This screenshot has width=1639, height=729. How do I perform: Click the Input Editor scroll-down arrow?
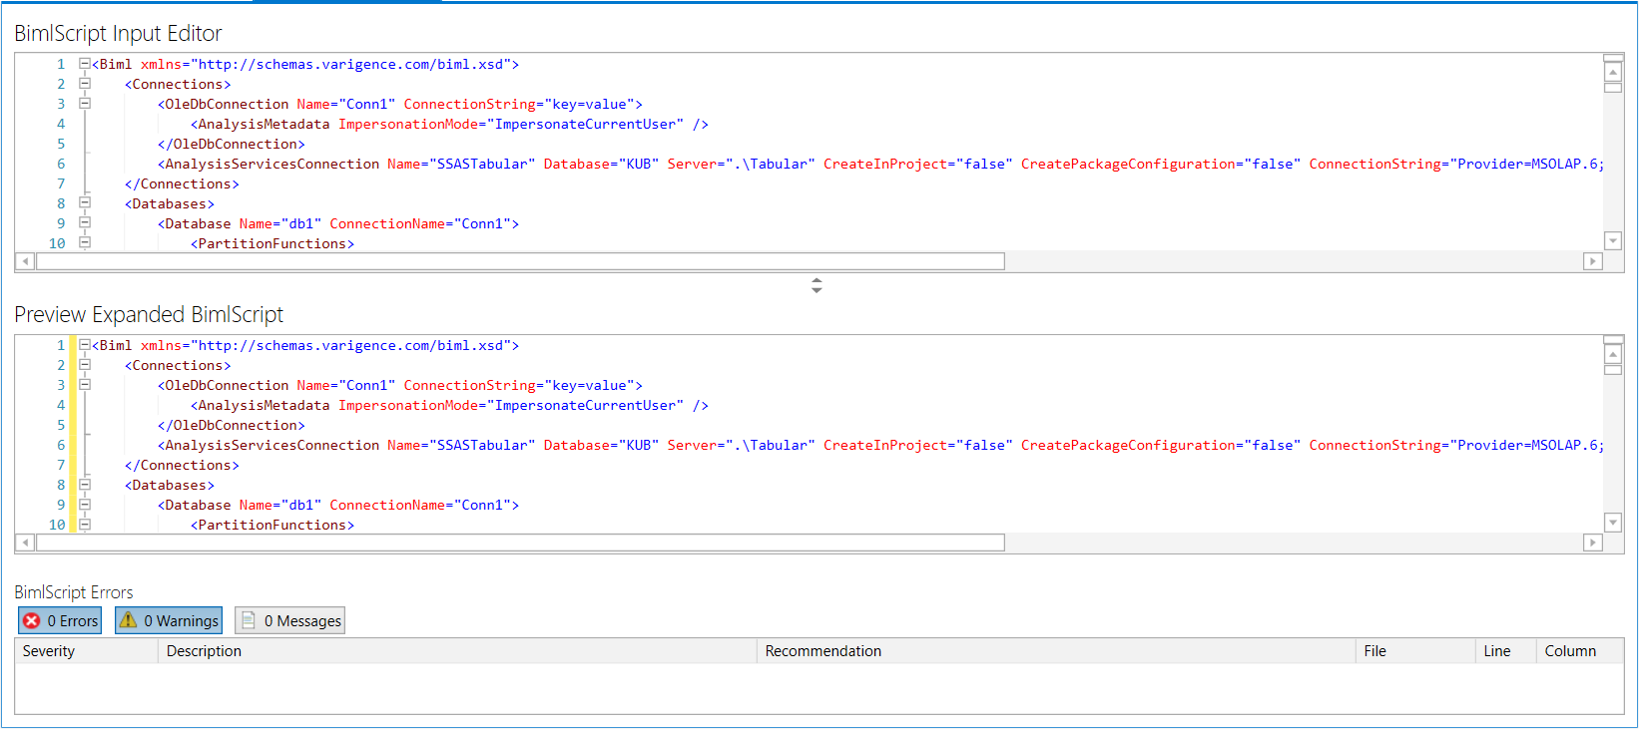[x=1613, y=240]
